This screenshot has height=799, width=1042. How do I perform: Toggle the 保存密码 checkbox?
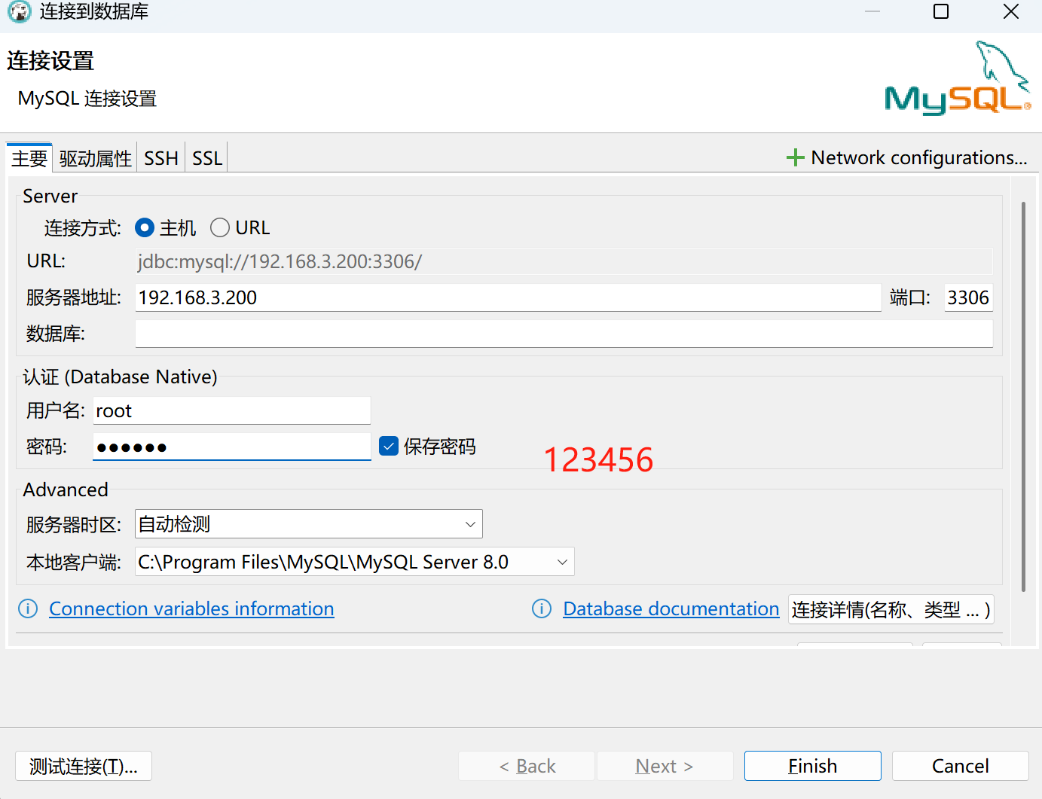[x=389, y=447]
